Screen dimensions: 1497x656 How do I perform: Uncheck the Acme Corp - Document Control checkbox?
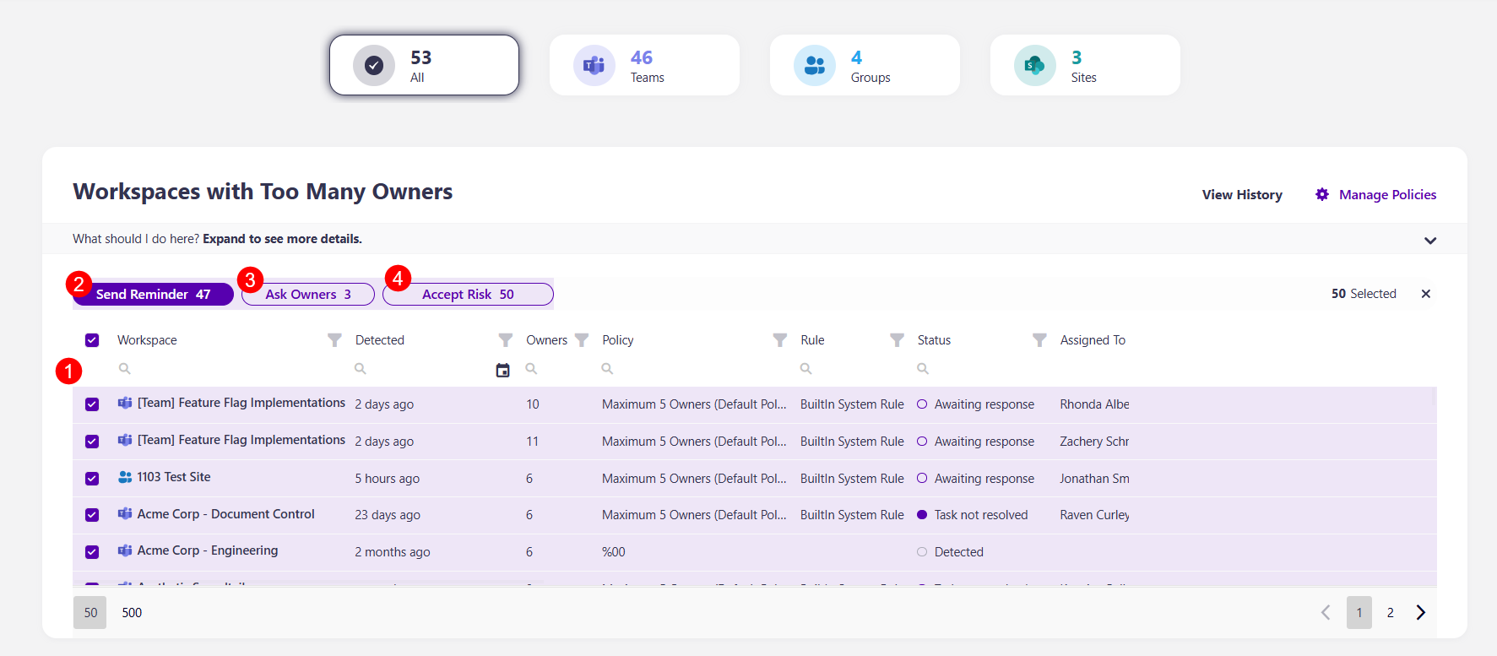[x=92, y=515]
